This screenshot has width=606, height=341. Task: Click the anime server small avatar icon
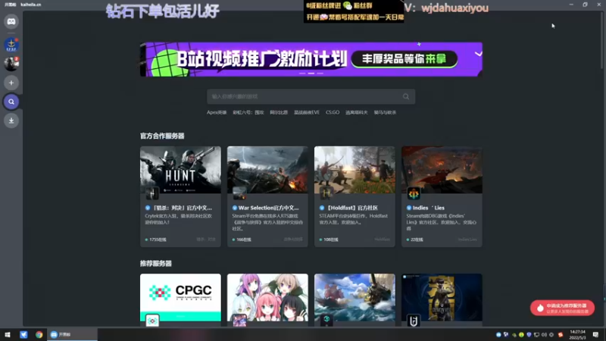239,321
